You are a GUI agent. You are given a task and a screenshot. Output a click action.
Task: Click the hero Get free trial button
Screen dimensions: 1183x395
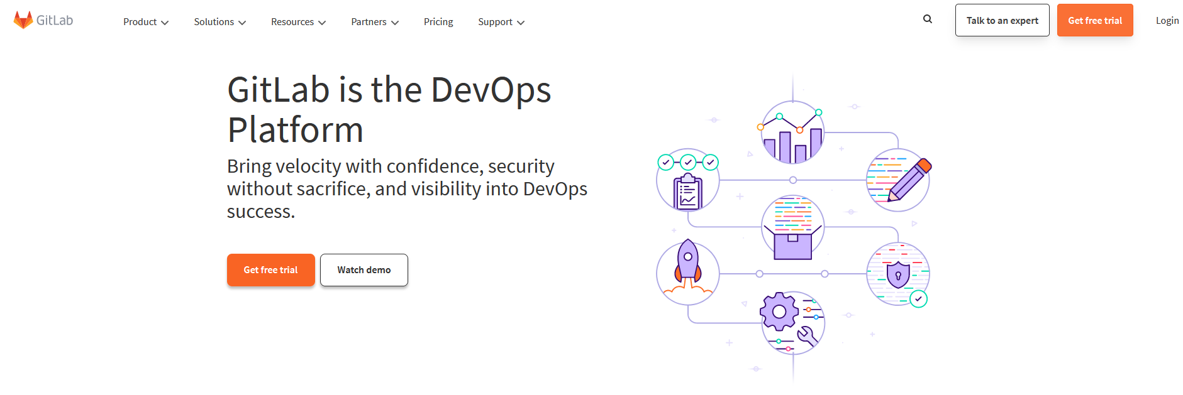(x=271, y=270)
